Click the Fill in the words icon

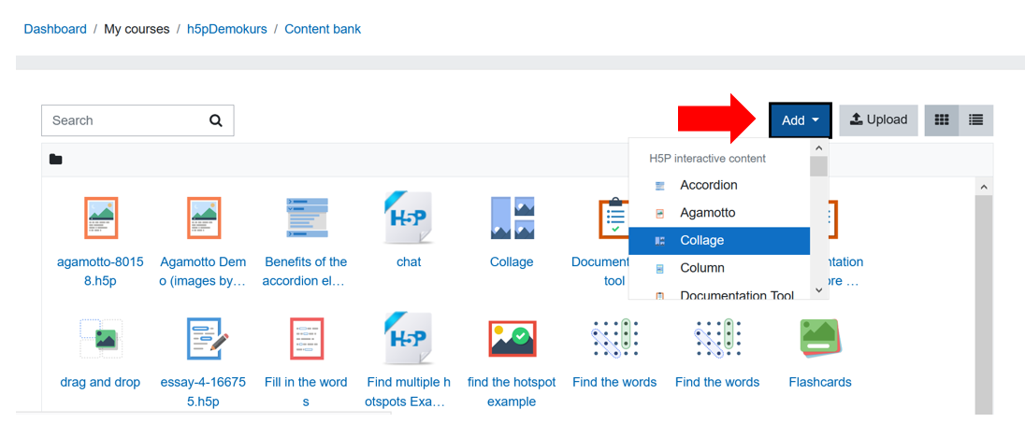(x=306, y=338)
